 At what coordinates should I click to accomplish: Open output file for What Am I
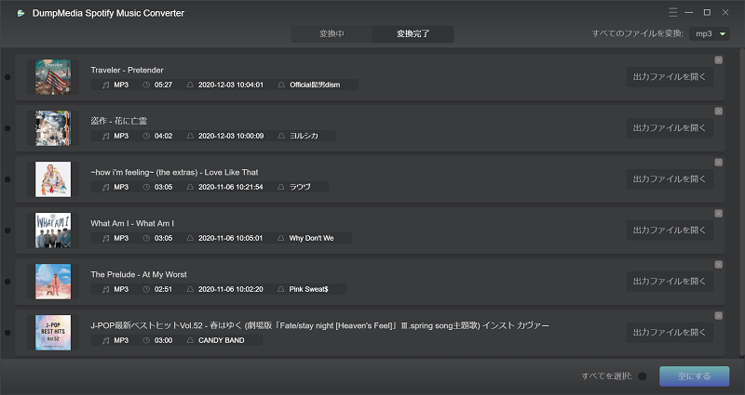(670, 230)
